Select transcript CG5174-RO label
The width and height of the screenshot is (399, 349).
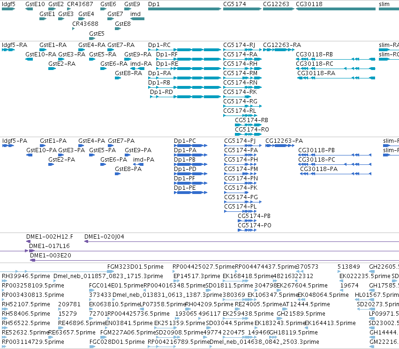tap(252, 130)
